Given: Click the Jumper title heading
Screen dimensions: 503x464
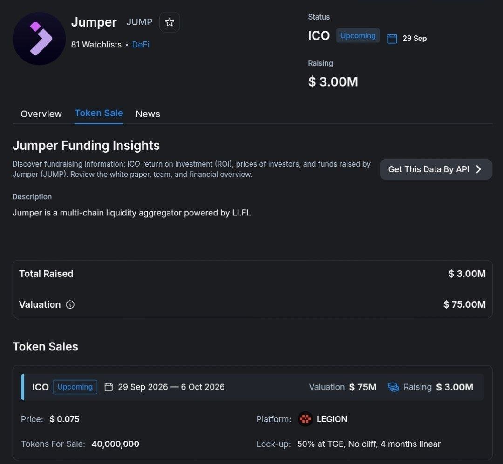Looking at the screenshot, I should click(x=94, y=22).
